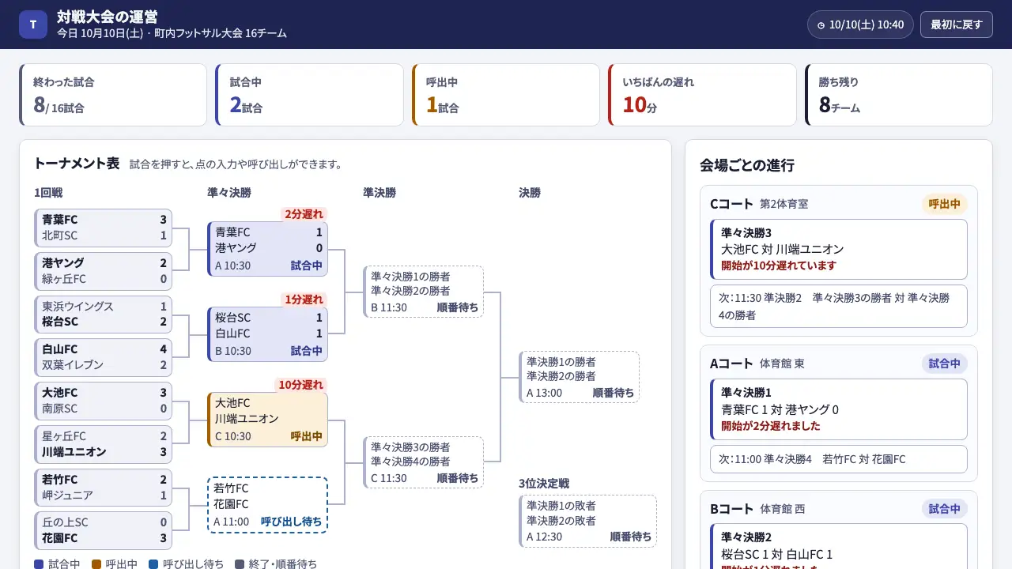The image size is (1012, 569).
Task: Open the third-place match at A 12:30
Action: coord(588,521)
